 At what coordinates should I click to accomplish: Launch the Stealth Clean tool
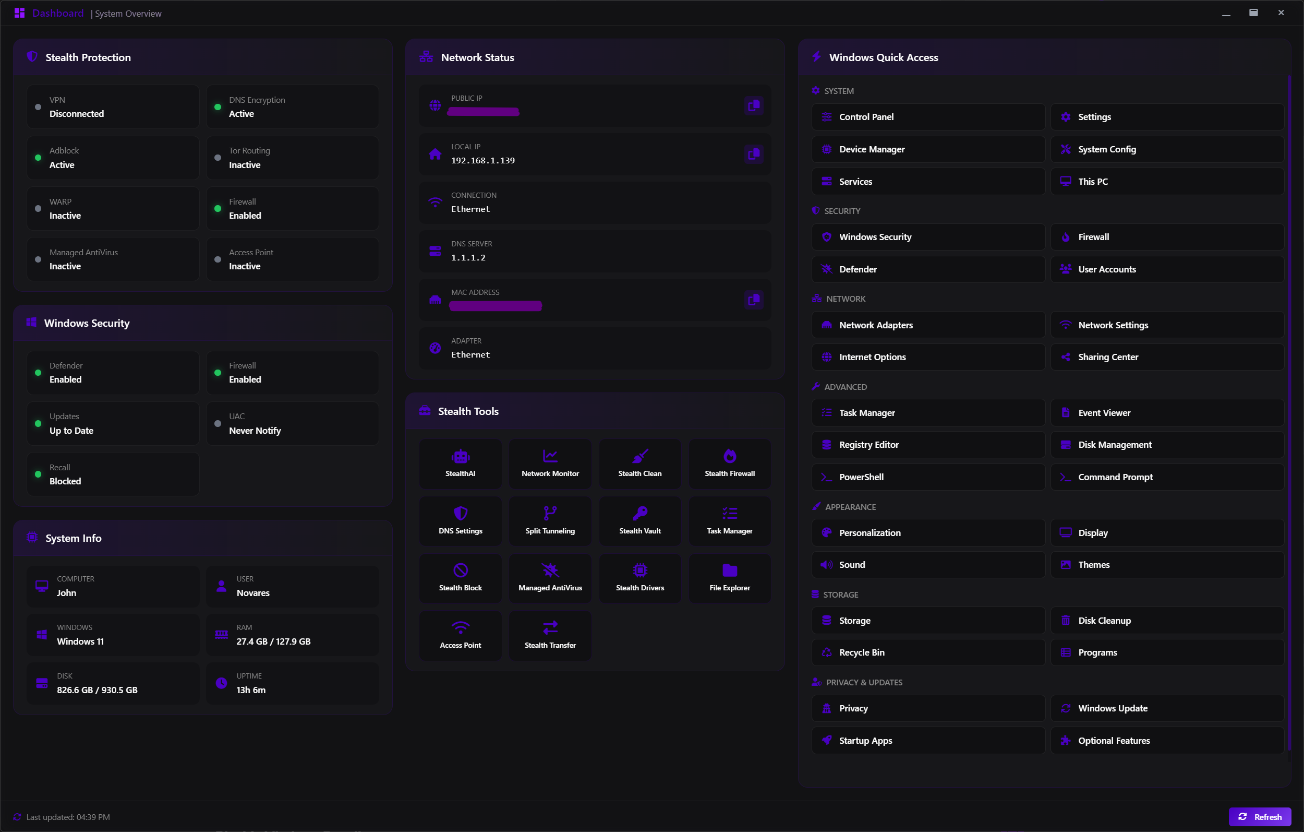[639, 463]
